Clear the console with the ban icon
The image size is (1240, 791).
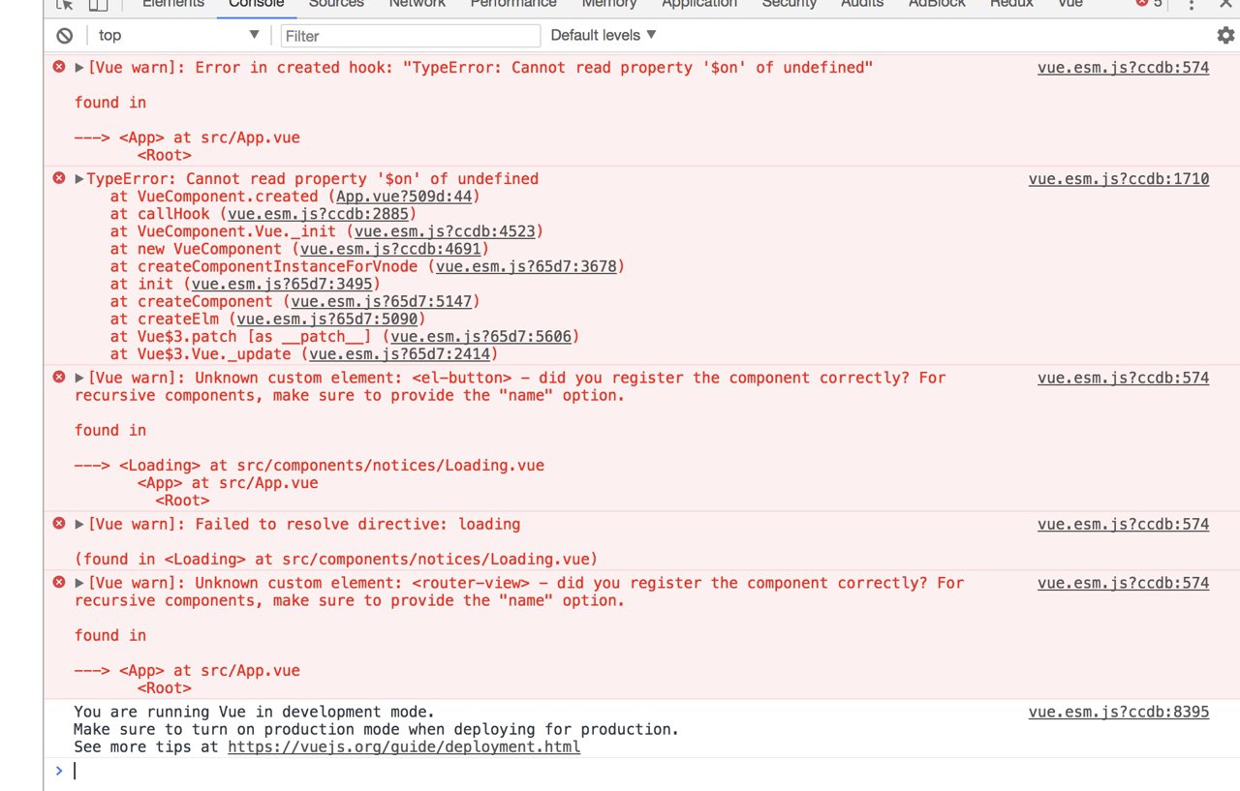(65, 36)
